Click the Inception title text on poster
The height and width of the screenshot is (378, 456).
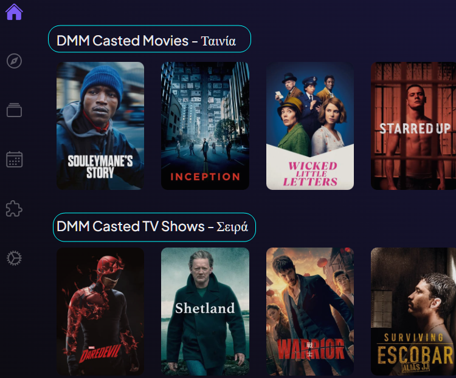[205, 177]
